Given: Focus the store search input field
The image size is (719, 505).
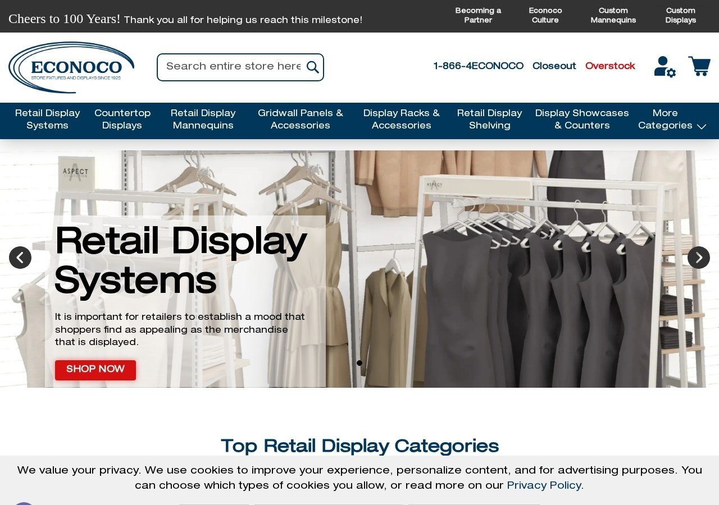Looking at the screenshot, I should click(233, 67).
